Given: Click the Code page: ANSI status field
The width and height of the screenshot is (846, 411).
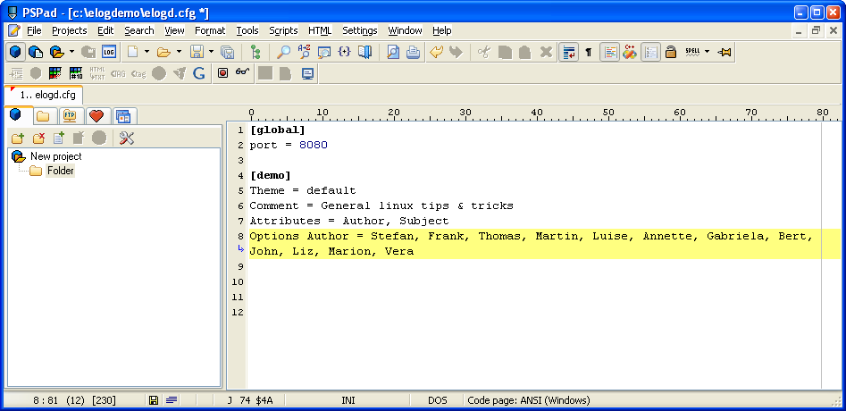Looking at the screenshot, I should (x=529, y=401).
